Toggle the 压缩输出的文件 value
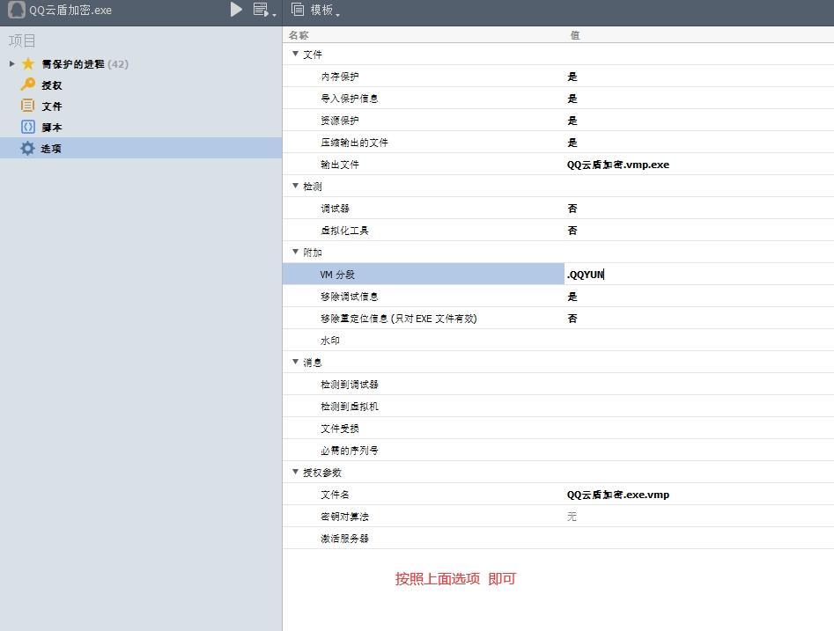The width and height of the screenshot is (834, 631). pyautogui.click(x=572, y=143)
